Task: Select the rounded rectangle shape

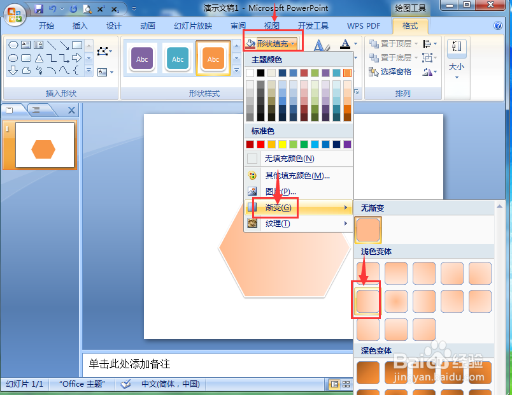Action: click(26, 58)
